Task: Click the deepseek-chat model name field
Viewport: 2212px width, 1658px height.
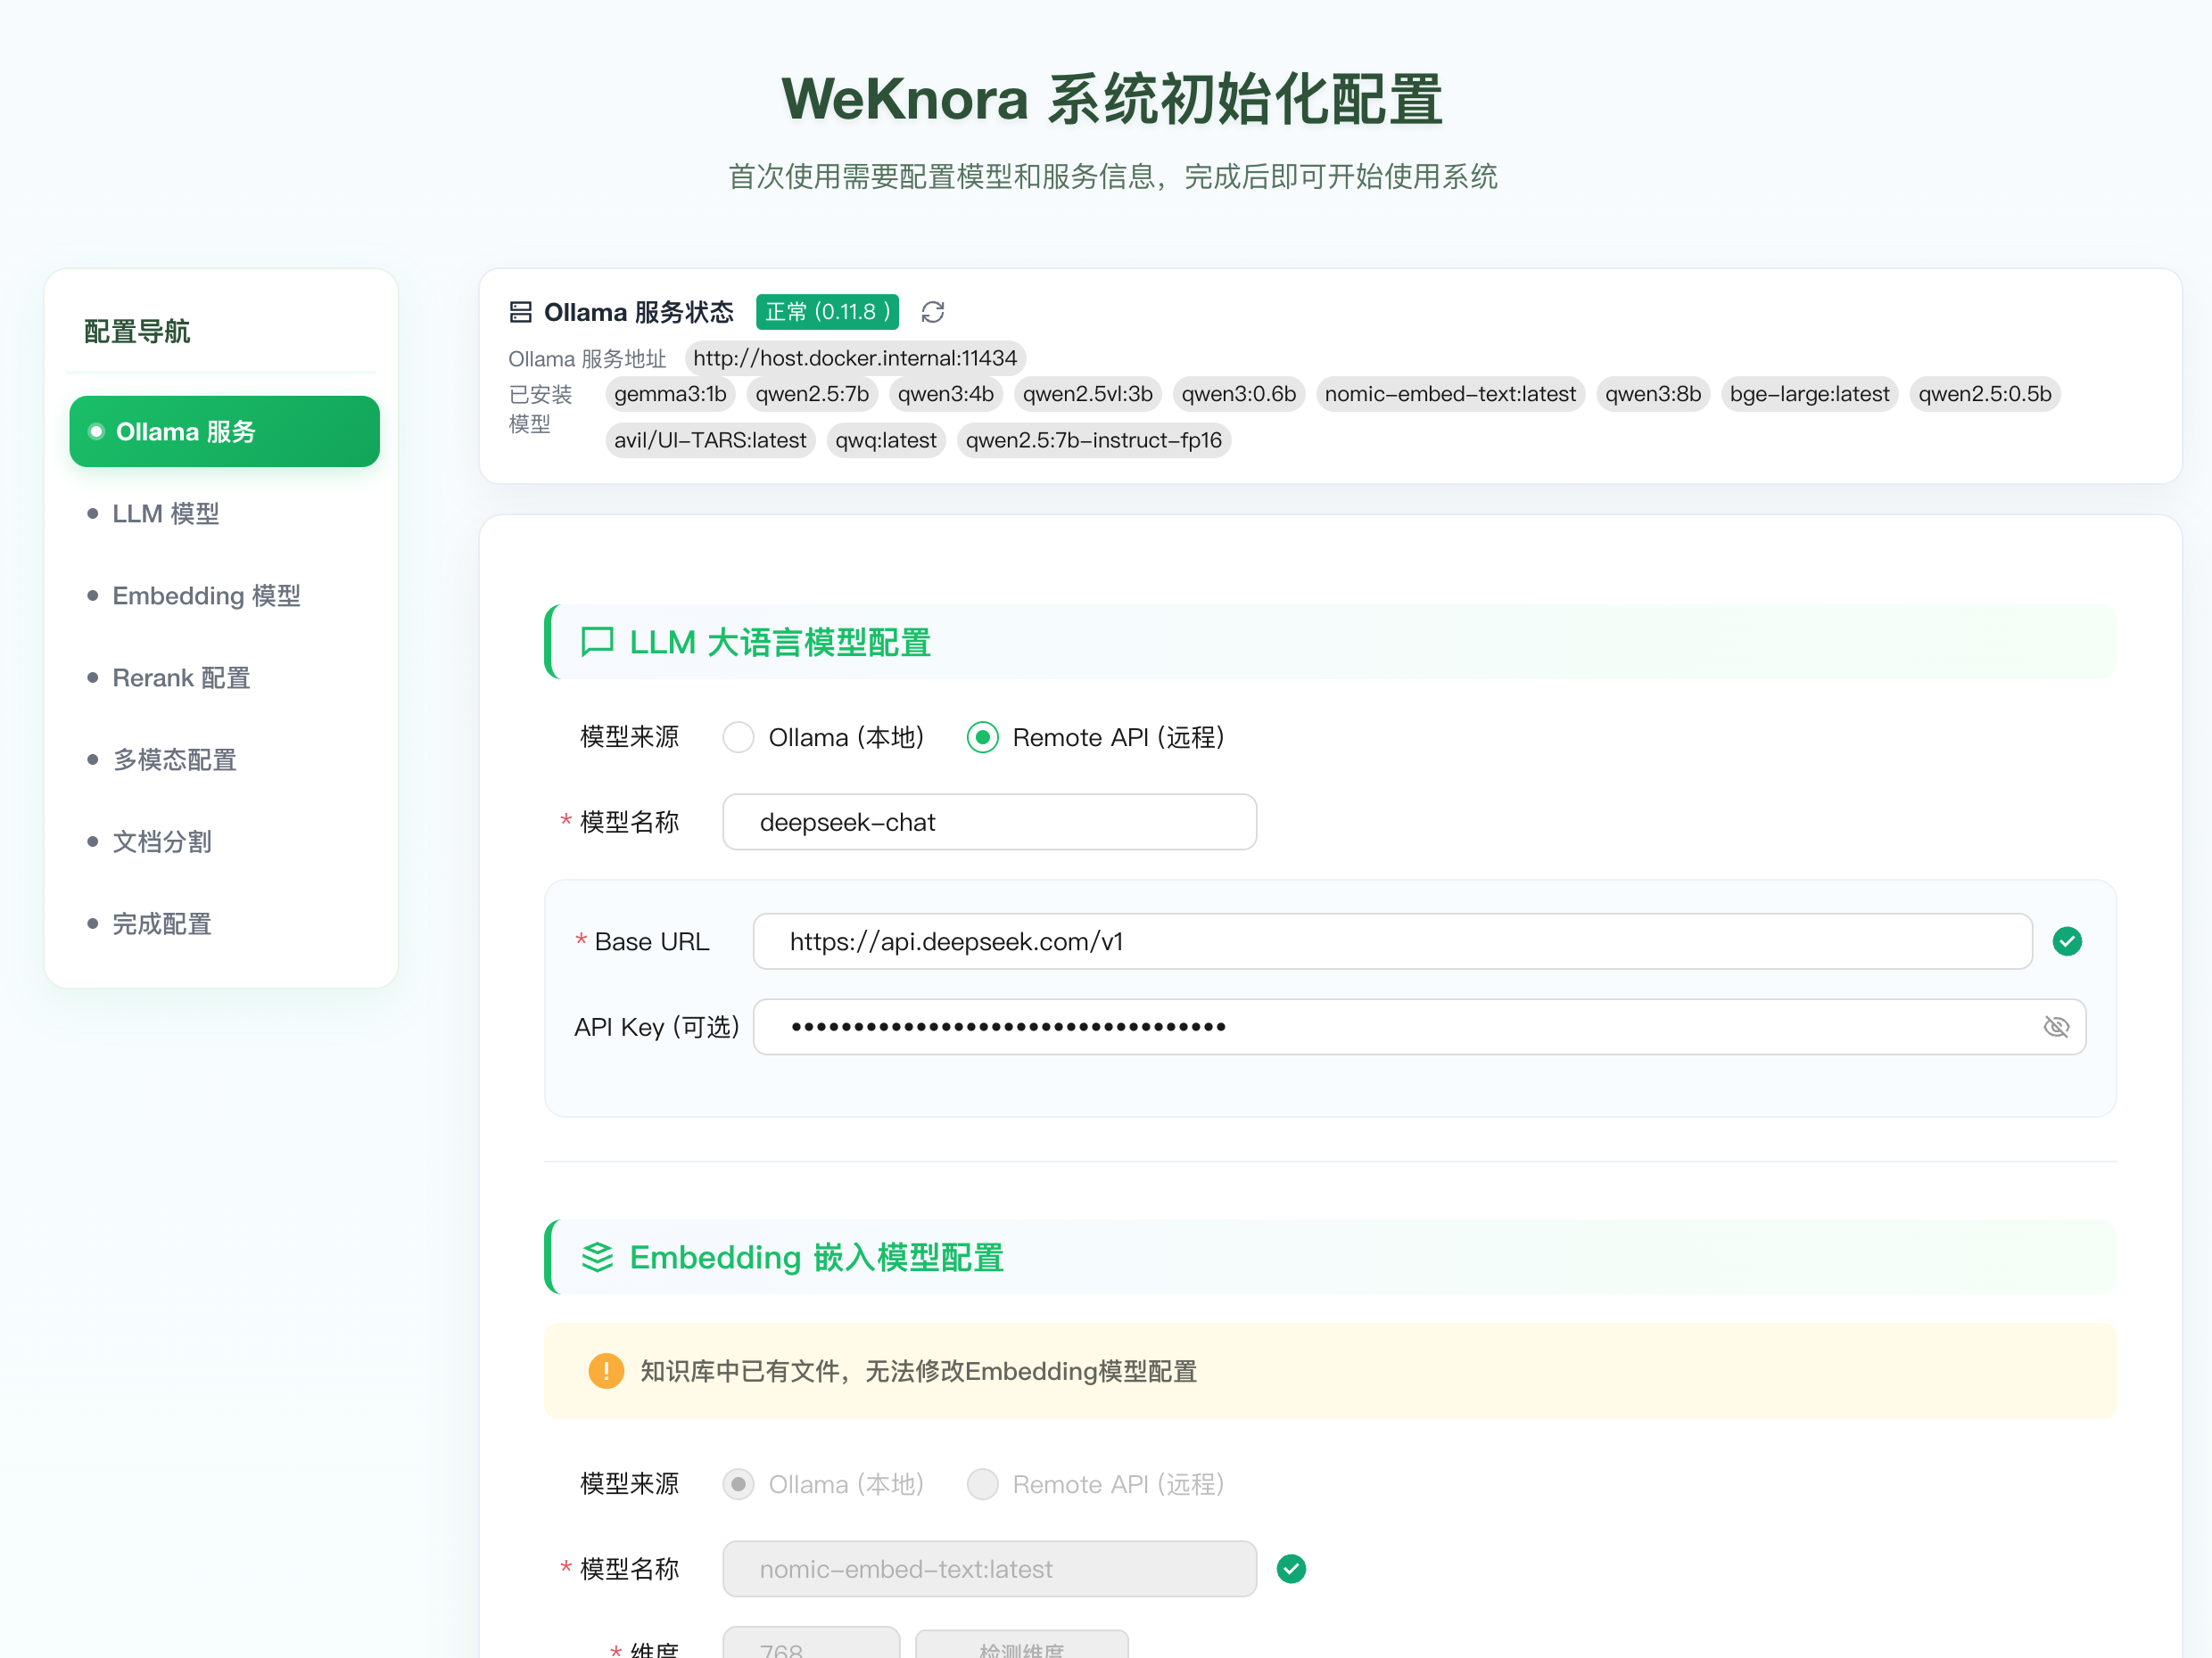Action: (x=988, y=823)
